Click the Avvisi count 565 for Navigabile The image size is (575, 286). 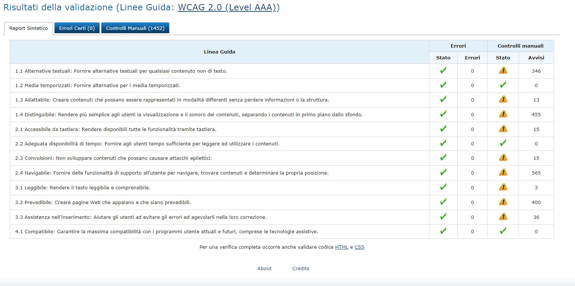[536, 173]
